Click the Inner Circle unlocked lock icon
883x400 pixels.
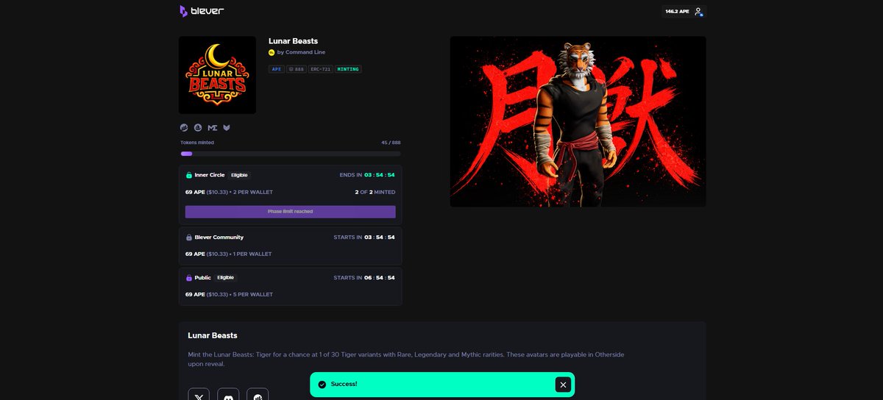coord(189,175)
